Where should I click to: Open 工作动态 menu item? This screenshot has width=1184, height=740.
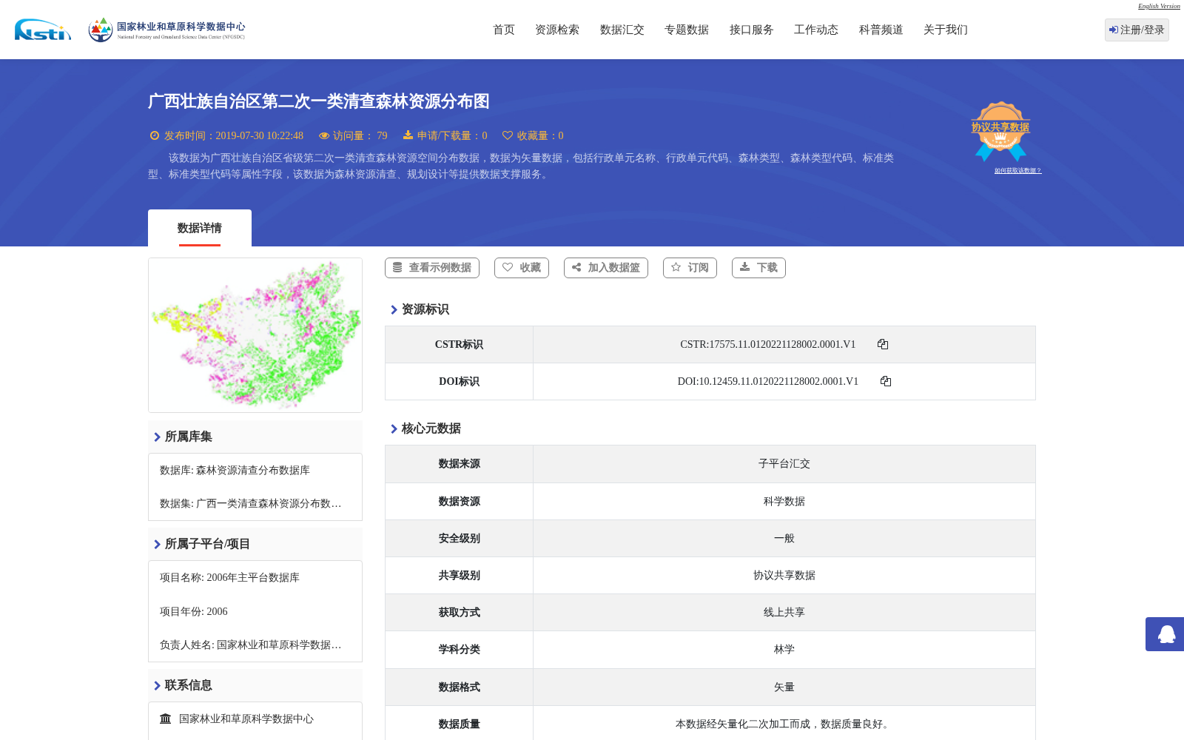pos(816,30)
